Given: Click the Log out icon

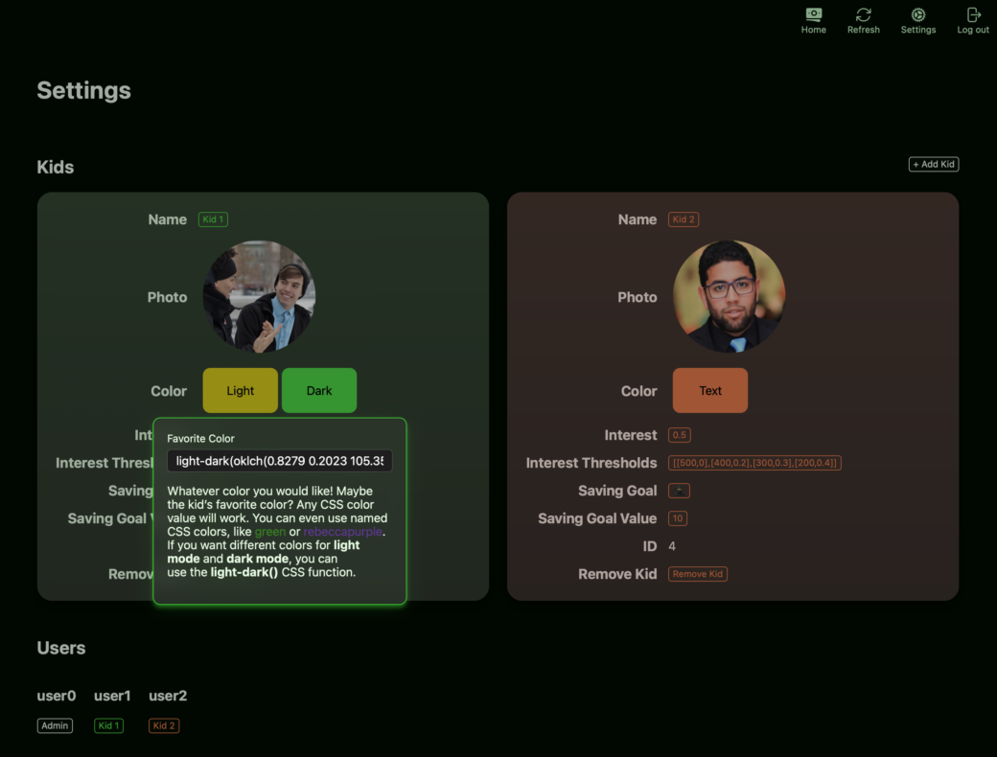Looking at the screenshot, I should tap(973, 21).
